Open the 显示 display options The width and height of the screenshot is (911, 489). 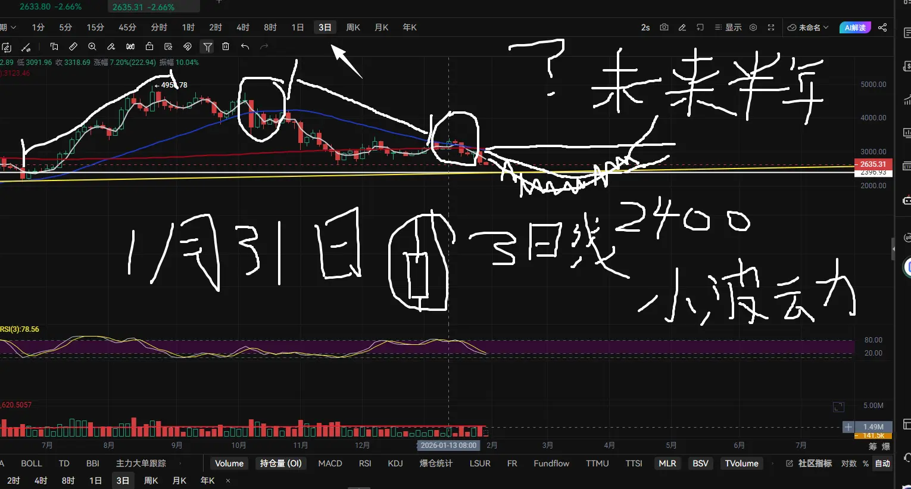(x=728, y=27)
